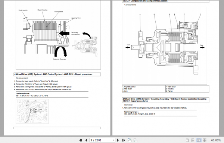Click the ITCC Repair procedures heading

[x=164, y=100]
